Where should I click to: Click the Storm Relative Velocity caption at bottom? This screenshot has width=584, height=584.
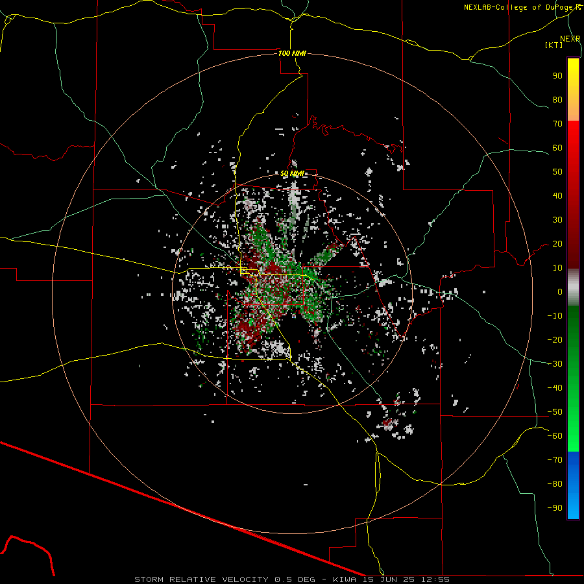click(292, 579)
